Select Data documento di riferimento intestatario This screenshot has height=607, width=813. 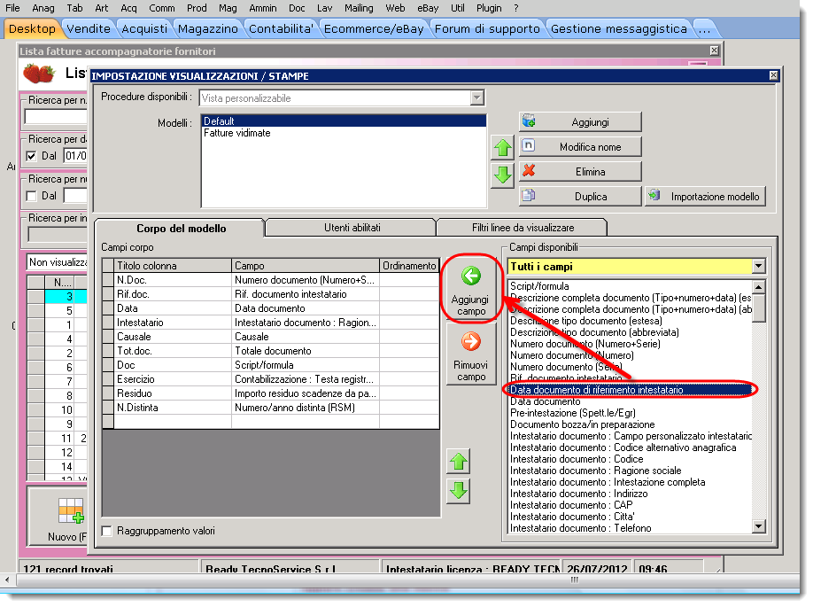[x=630, y=390]
